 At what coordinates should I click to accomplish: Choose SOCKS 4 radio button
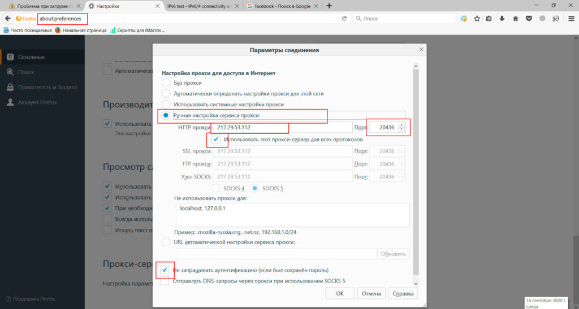(216, 189)
